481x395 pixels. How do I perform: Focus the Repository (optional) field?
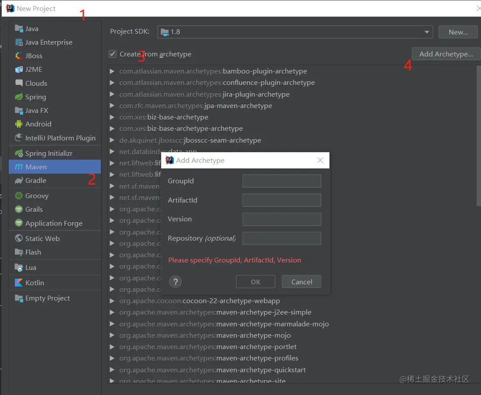(x=282, y=238)
